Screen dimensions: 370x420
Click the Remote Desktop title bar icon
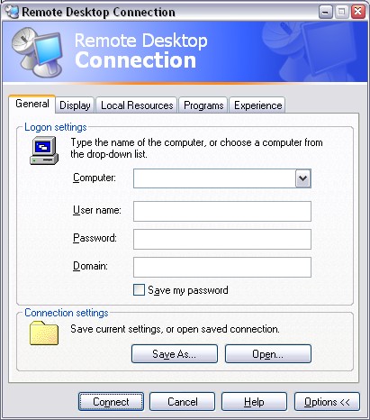pyautogui.click(x=12, y=12)
